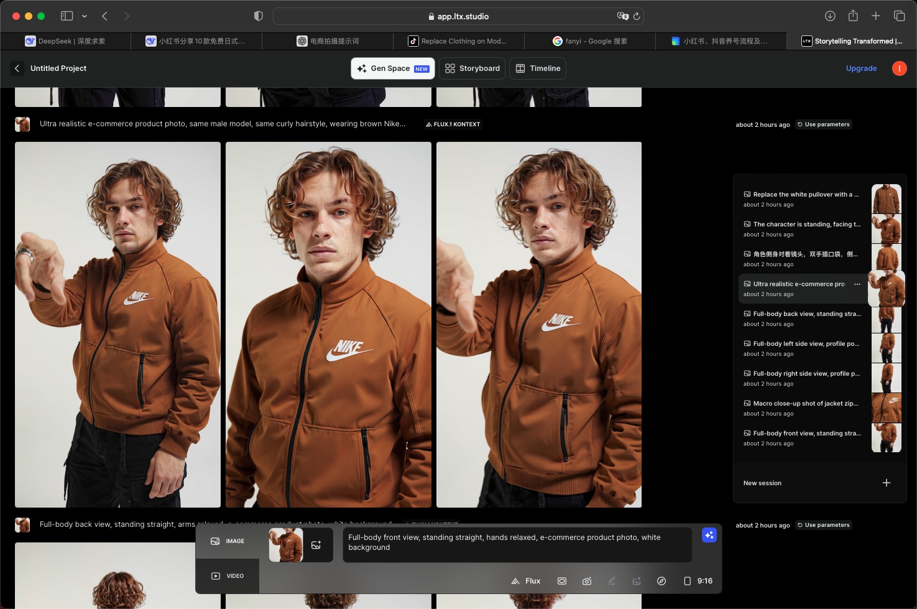Switch to the 小红书、抖音养号流程及 browser tab
917x609 pixels.
tap(721, 41)
